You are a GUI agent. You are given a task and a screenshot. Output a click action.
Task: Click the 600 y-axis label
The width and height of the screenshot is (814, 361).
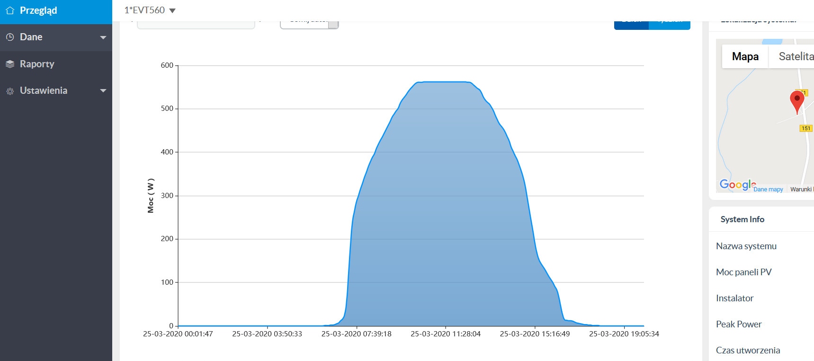[167, 65]
